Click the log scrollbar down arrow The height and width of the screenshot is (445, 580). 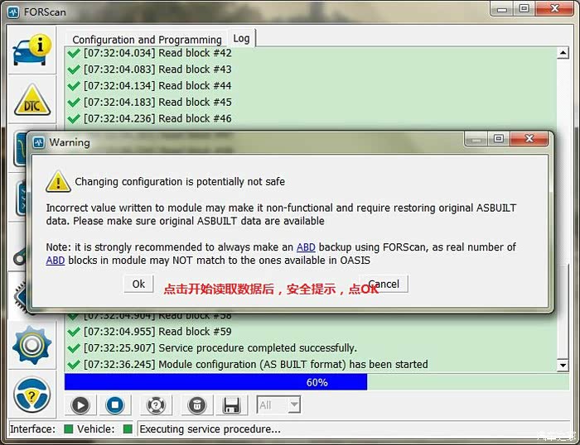pos(563,366)
